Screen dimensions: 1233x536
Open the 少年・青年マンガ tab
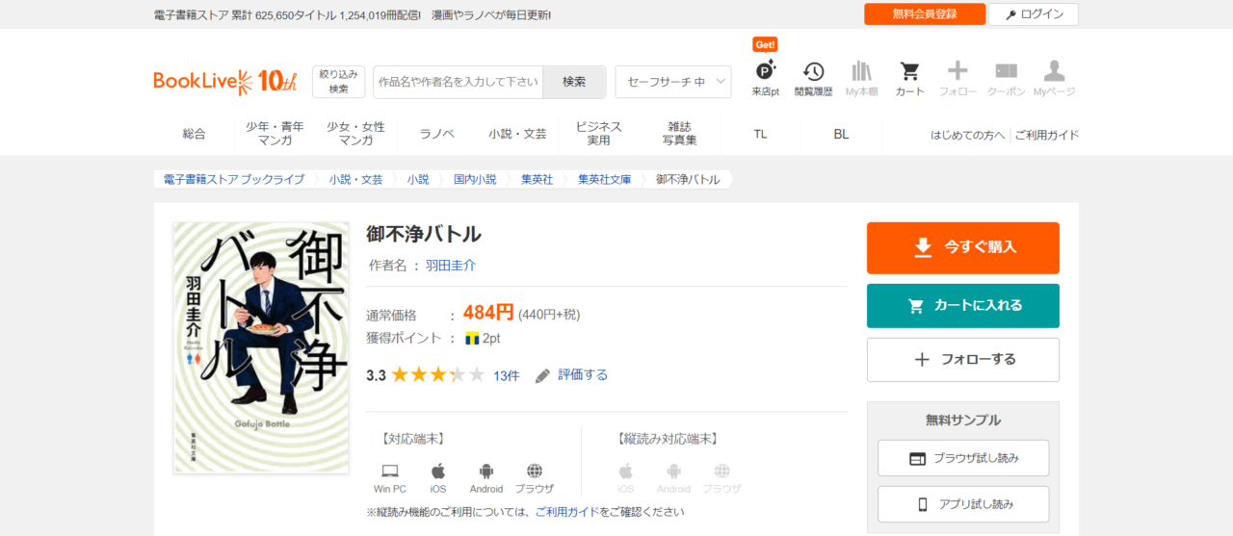tap(275, 134)
